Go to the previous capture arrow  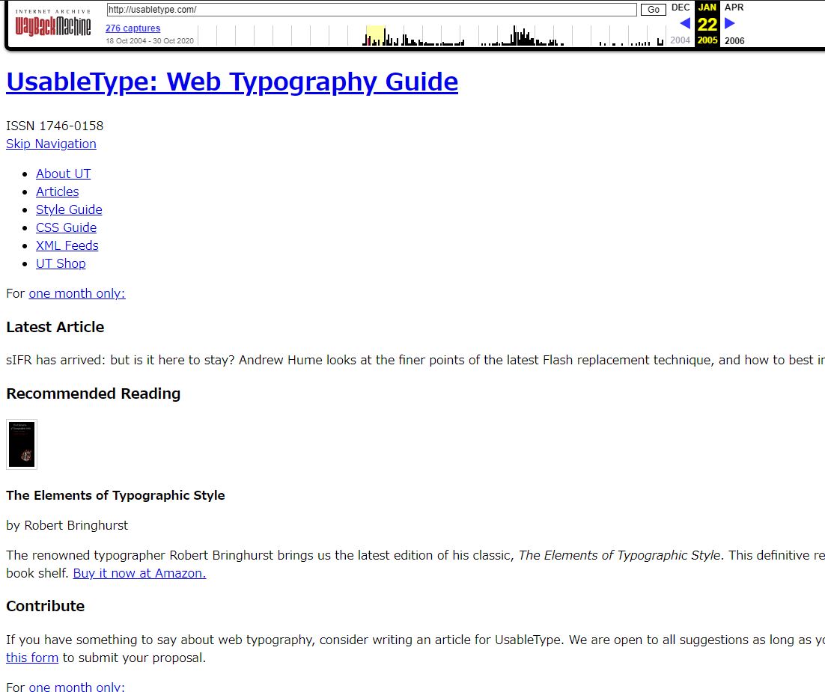(x=684, y=23)
